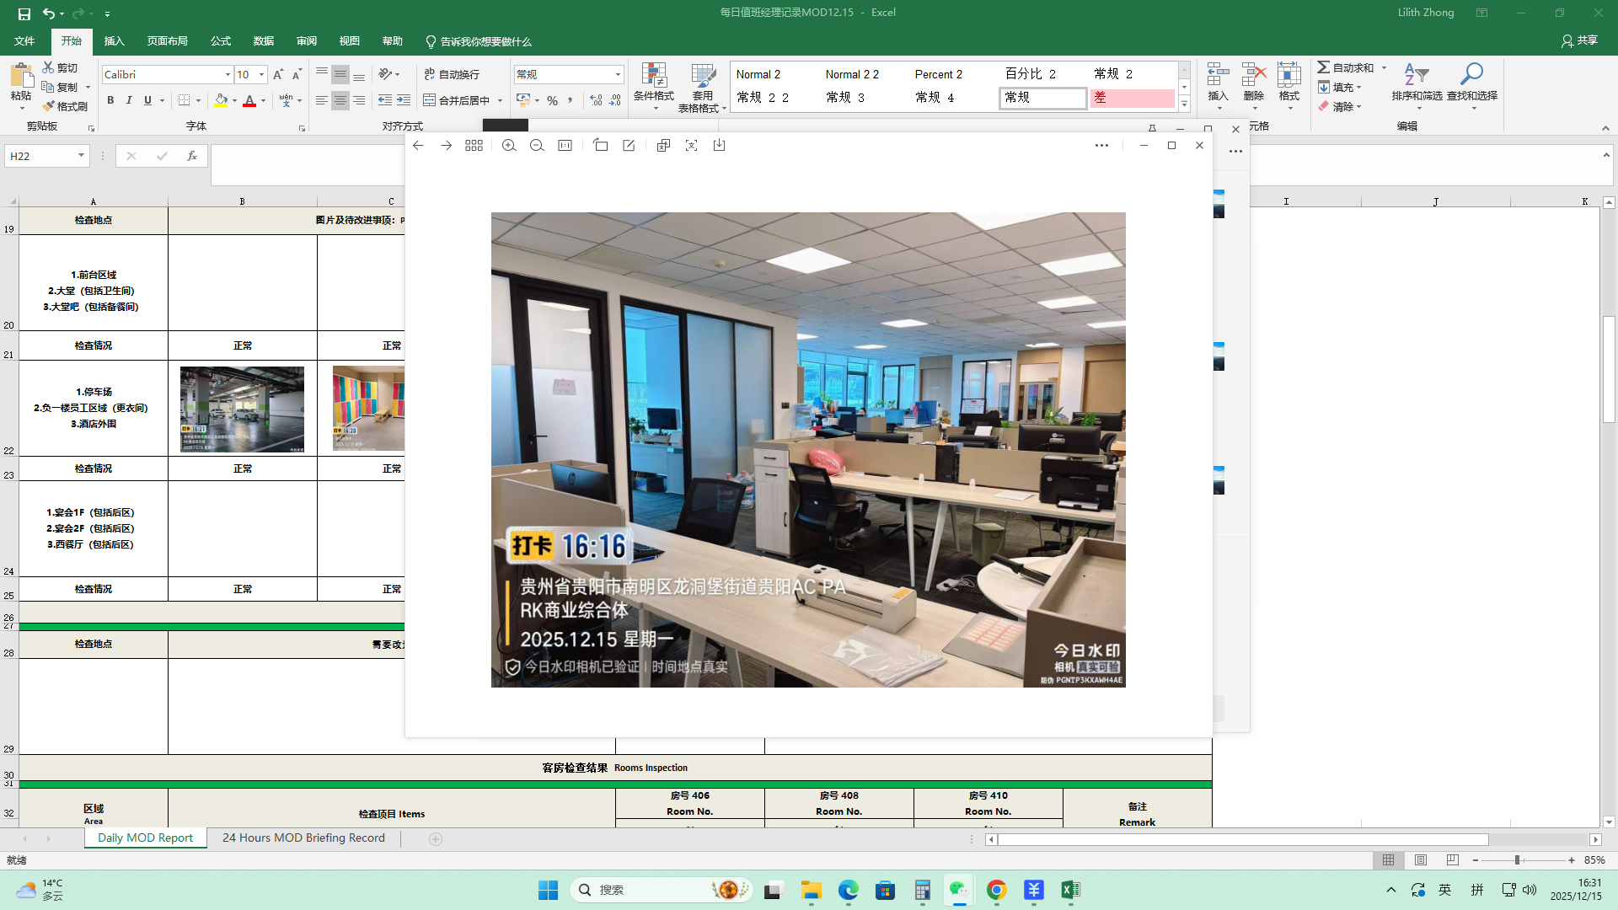Rotate the image in the viewer

[600, 146]
